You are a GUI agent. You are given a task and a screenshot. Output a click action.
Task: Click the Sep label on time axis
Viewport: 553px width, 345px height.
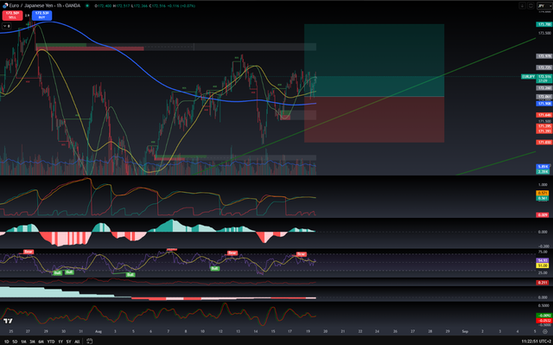(x=465, y=331)
